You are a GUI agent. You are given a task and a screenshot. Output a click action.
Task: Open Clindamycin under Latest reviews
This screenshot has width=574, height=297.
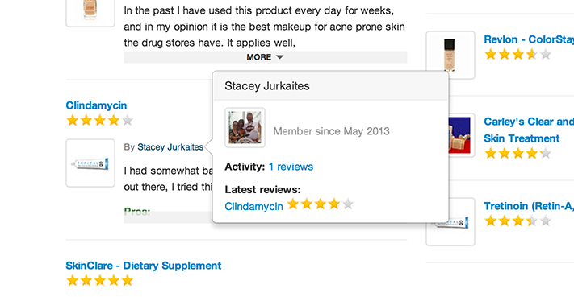253,207
